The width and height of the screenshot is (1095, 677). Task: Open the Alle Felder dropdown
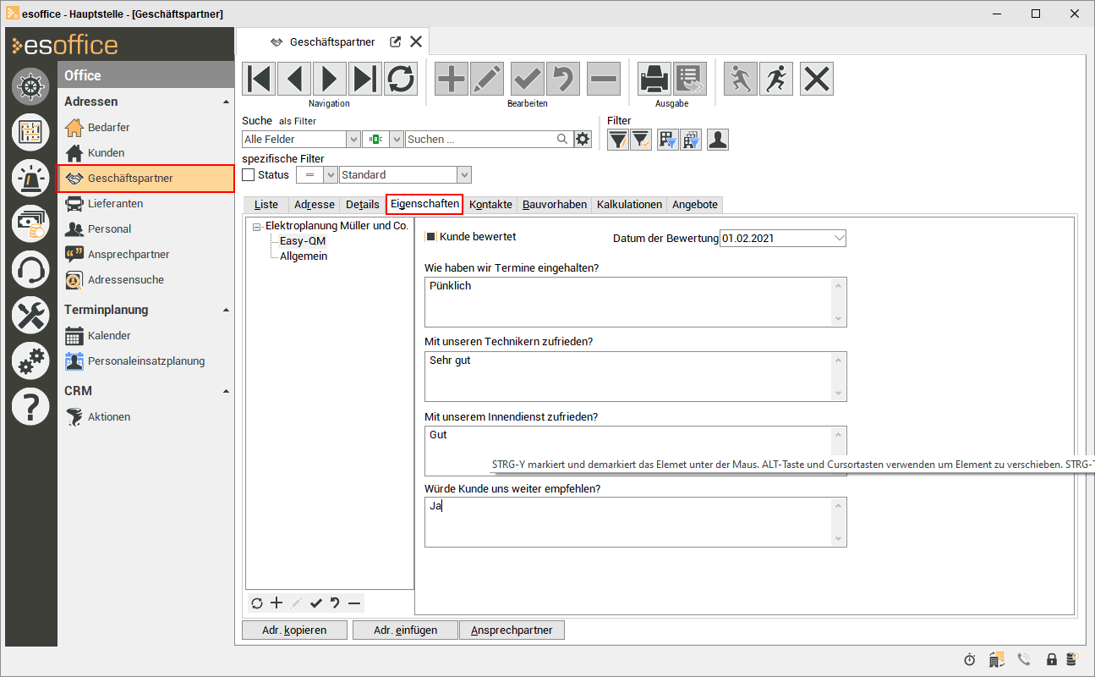[x=353, y=140]
